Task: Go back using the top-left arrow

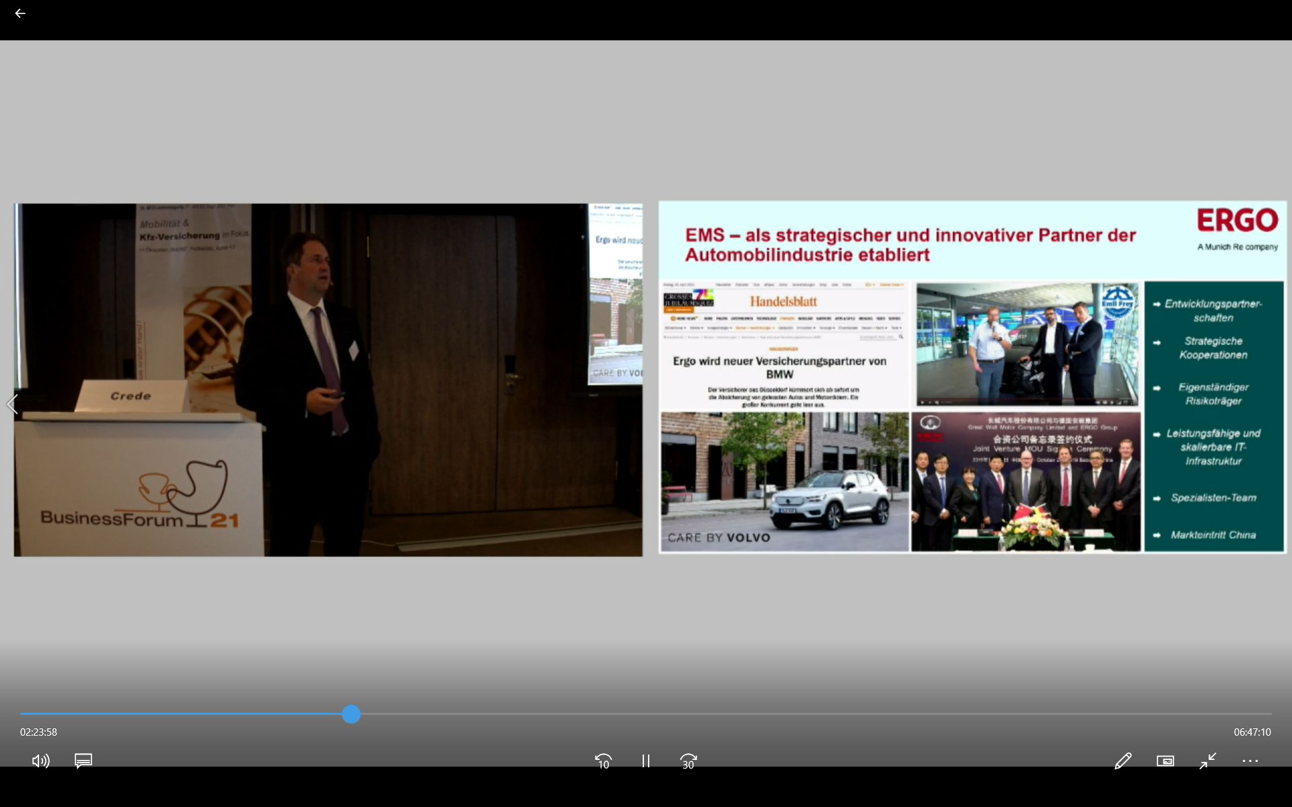Action: 20,13
